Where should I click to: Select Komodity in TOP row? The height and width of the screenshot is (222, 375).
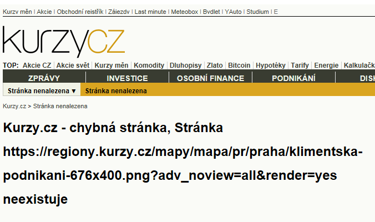149,65
